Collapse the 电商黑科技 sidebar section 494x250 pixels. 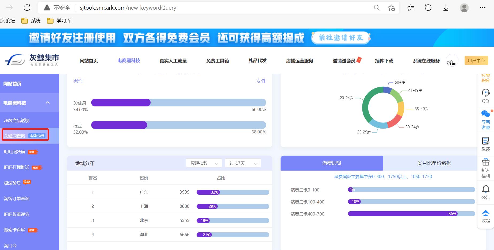coord(48,103)
